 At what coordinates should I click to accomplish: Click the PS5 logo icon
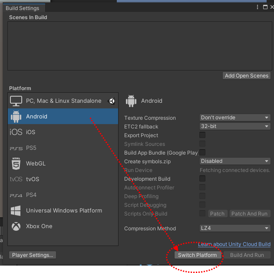16,148
